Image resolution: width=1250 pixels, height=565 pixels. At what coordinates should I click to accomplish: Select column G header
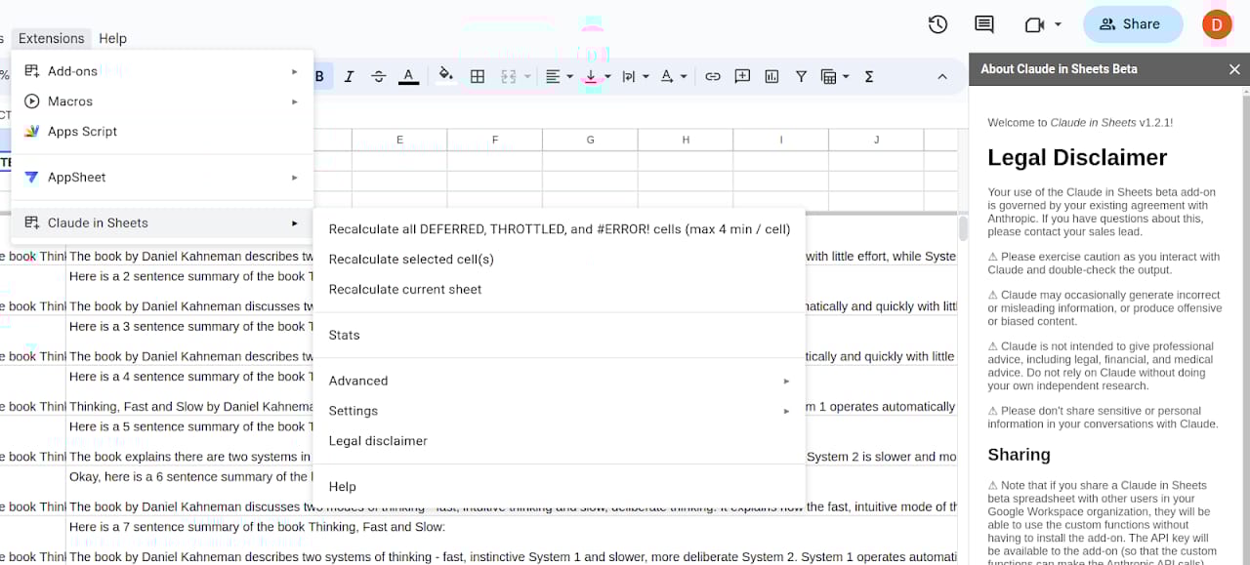(x=590, y=140)
